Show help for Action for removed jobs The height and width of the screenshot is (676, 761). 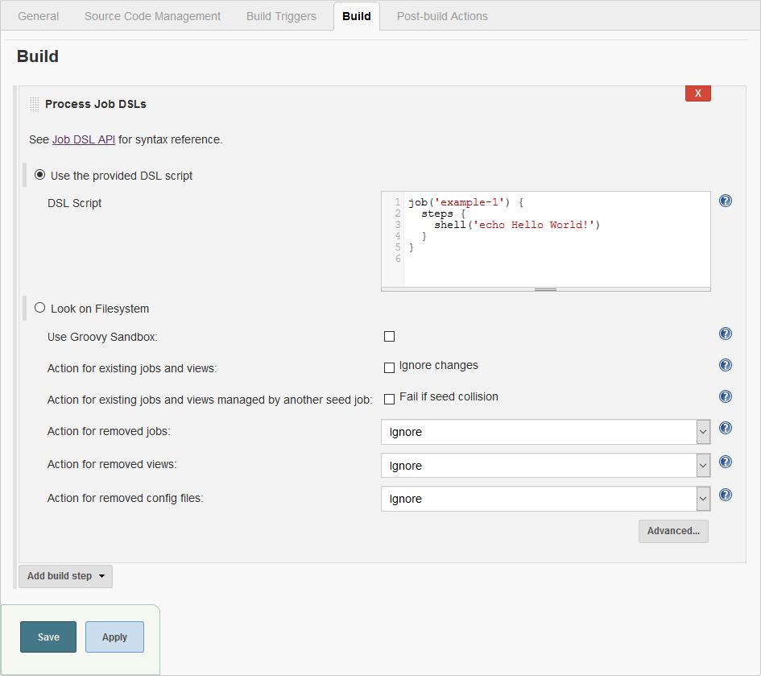coord(726,428)
